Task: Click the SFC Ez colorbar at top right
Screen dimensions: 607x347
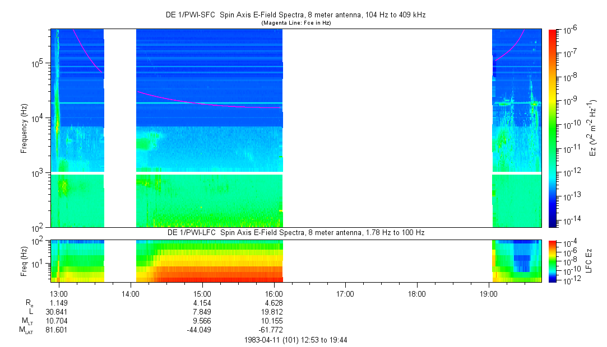Action: click(x=553, y=128)
